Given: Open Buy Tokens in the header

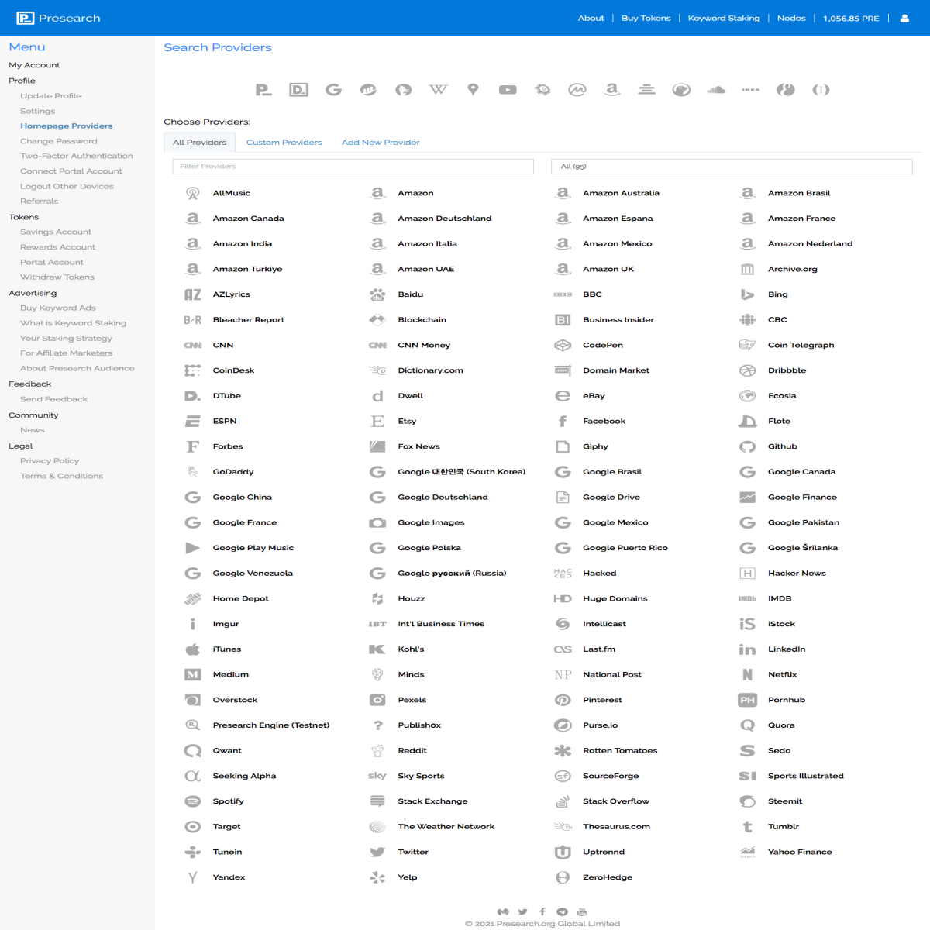Looking at the screenshot, I should [x=646, y=18].
